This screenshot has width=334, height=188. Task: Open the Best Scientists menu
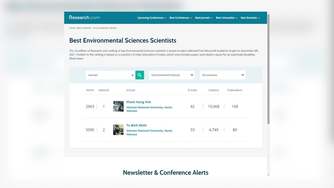point(250,18)
